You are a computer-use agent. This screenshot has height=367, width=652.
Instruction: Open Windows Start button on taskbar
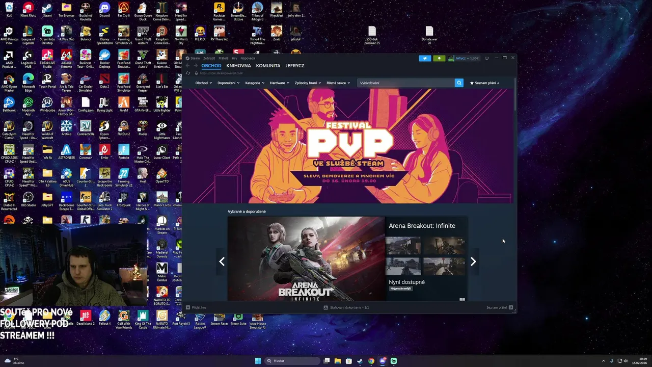tap(258, 361)
